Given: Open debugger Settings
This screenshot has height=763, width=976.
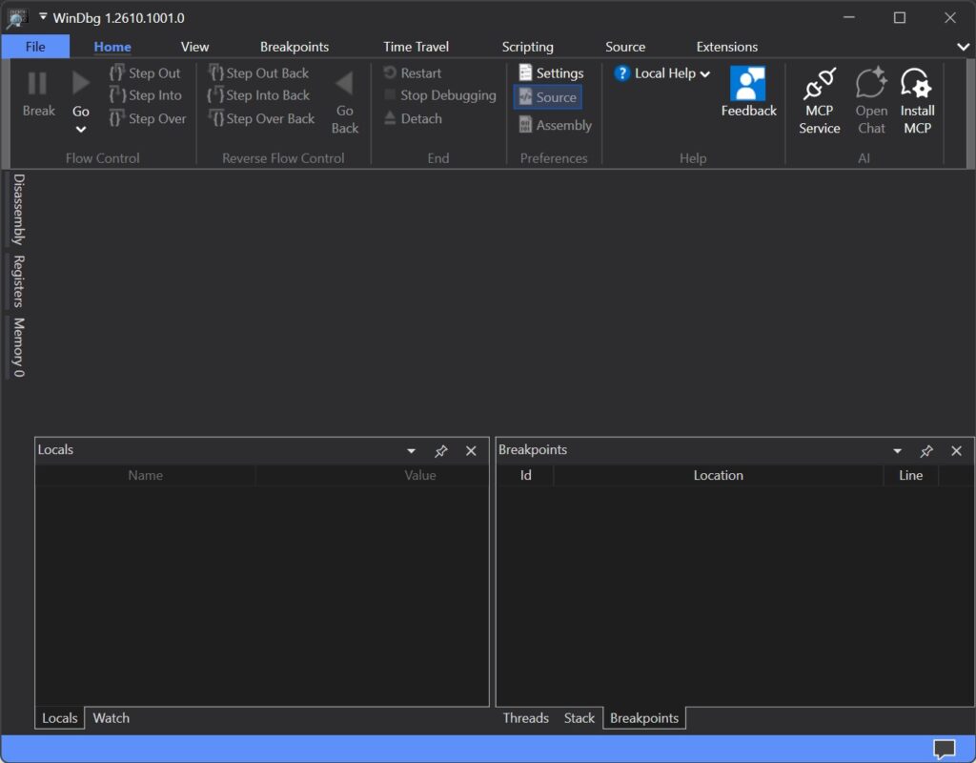Looking at the screenshot, I should 552,72.
